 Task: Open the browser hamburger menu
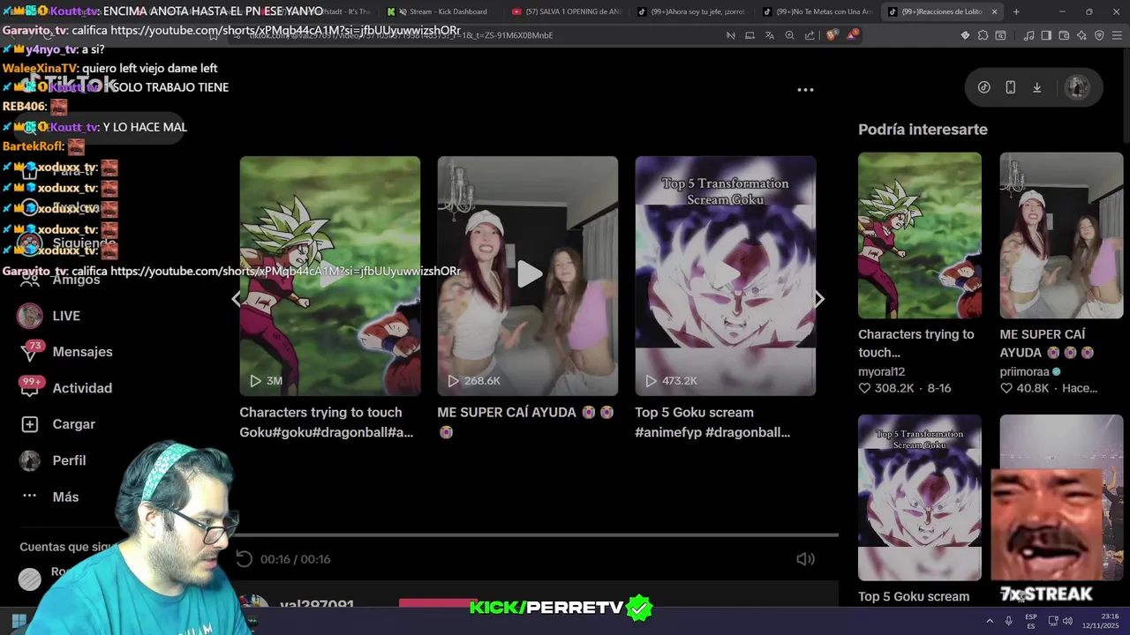[x=1118, y=35]
